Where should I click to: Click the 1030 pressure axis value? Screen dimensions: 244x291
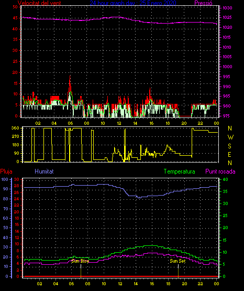[227, 8]
